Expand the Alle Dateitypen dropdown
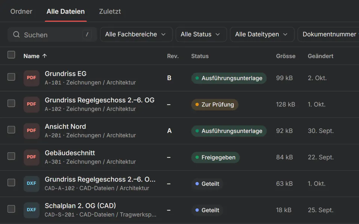 (x=262, y=34)
